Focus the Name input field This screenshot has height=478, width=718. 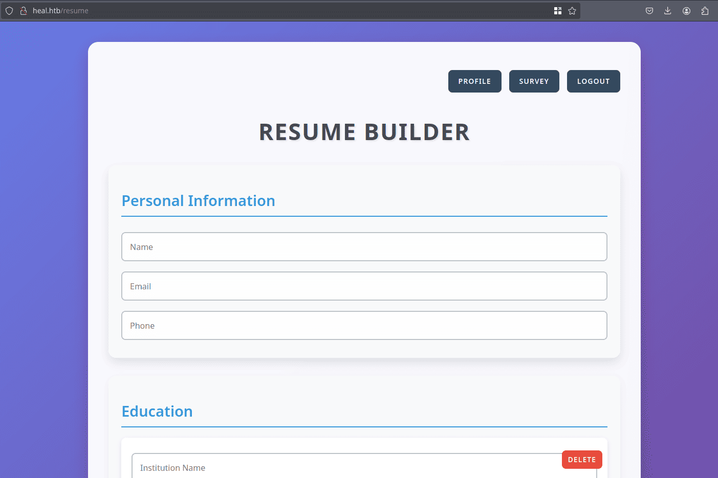[364, 247]
